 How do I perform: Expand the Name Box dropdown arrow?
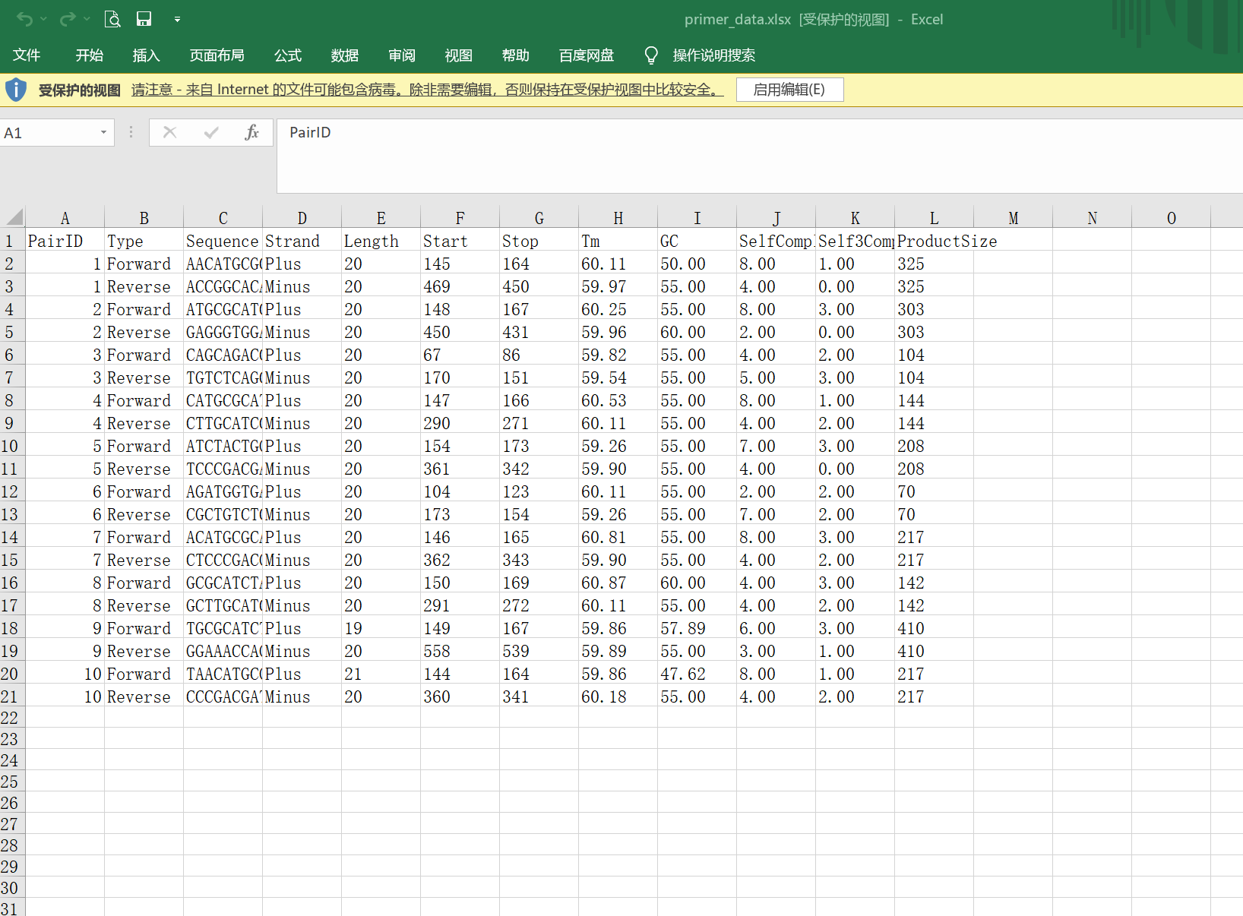click(x=103, y=133)
